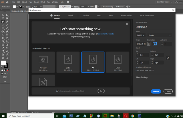
Task: Click the Go button for Adobe Stock
Action: point(101,91)
